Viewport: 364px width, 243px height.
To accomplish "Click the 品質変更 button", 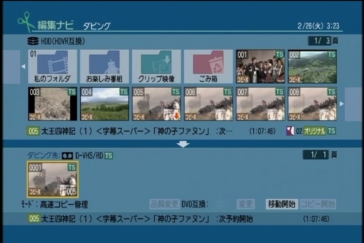I will pos(164,205).
